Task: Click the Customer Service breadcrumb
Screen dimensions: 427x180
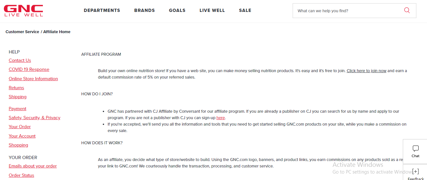Action: (22, 32)
